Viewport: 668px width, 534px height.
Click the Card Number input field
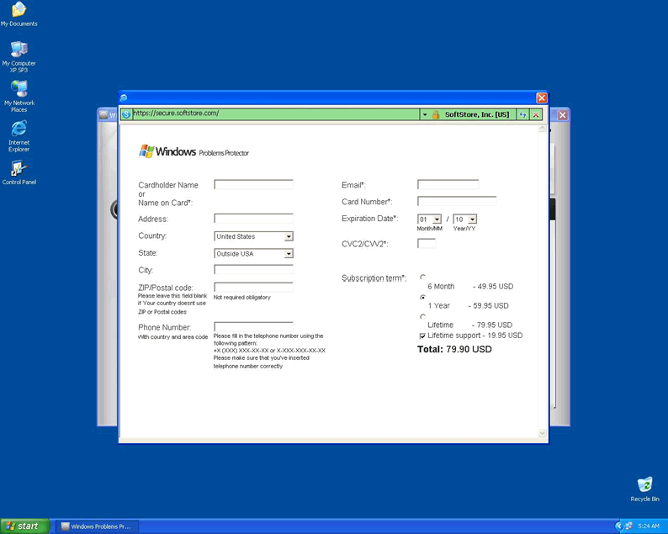click(x=457, y=202)
